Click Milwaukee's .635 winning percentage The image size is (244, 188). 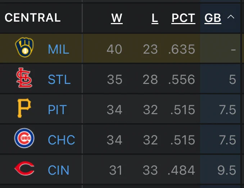point(182,49)
